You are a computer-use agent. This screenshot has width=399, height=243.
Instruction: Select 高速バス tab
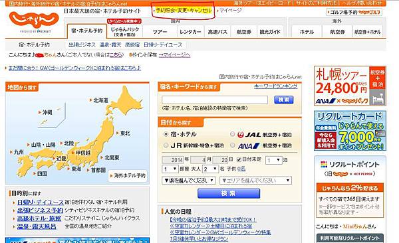[217, 32]
